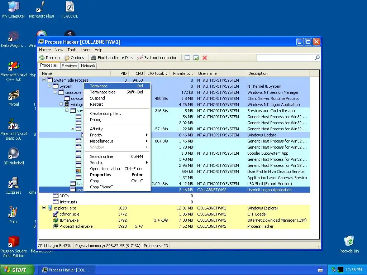Collapse the winlogon tree node
The height and width of the screenshot is (275, 367).
pos(61,104)
